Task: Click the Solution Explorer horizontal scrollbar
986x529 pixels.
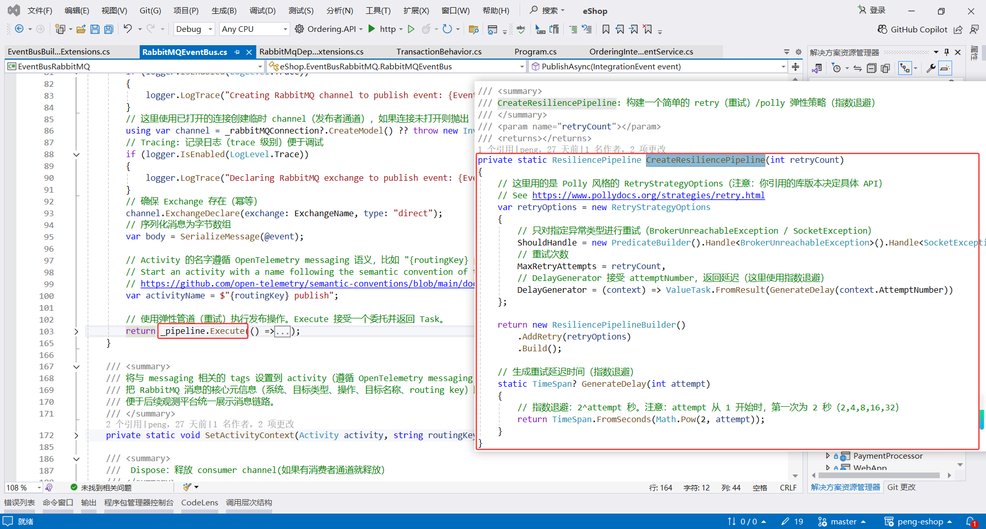Action: point(880,476)
